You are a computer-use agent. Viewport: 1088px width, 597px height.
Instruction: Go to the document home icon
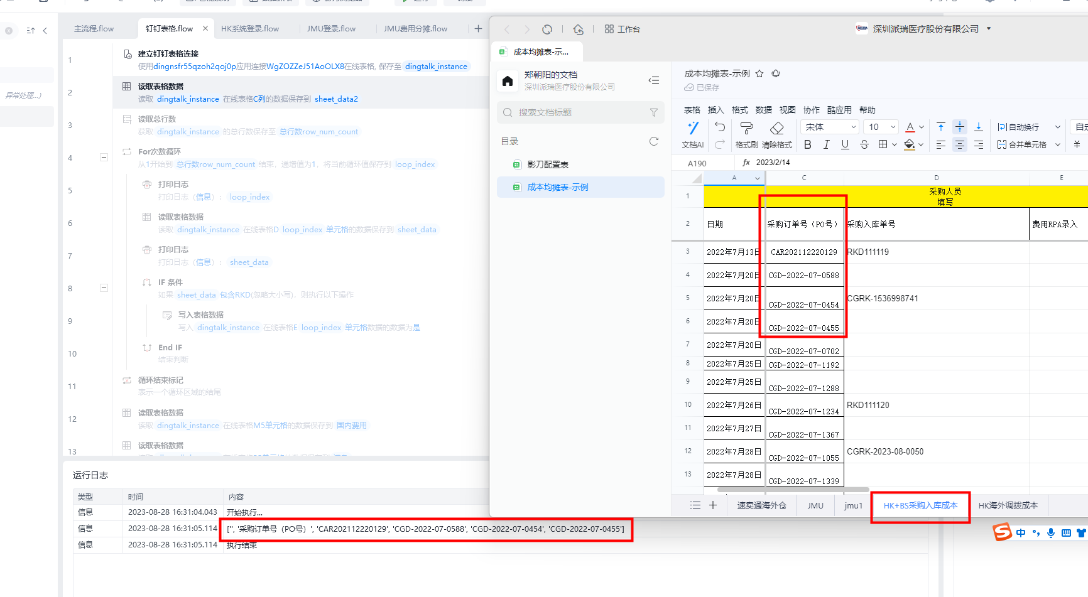click(508, 80)
